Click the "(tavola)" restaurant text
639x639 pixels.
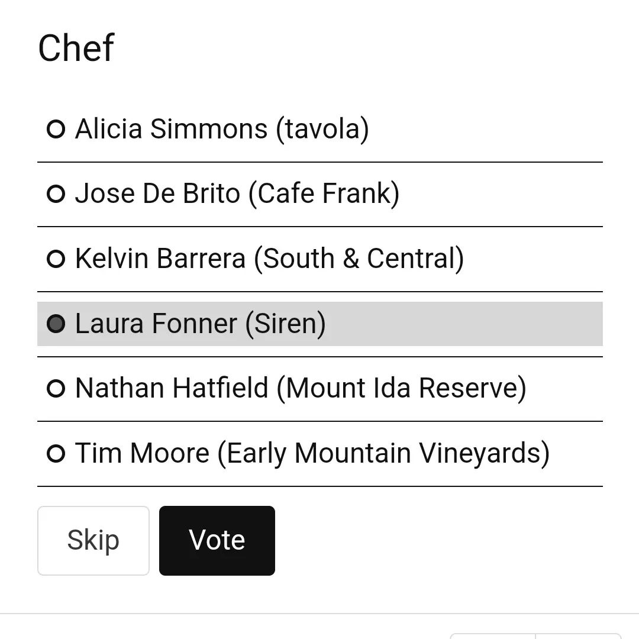[x=322, y=129]
